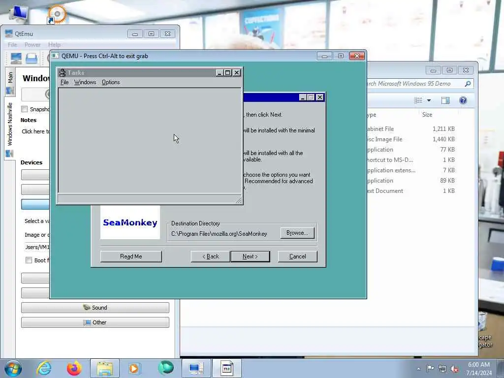The width and height of the screenshot is (504, 378).
Task: Click the green round bird icon in the taskbar
Action: (x=166, y=368)
